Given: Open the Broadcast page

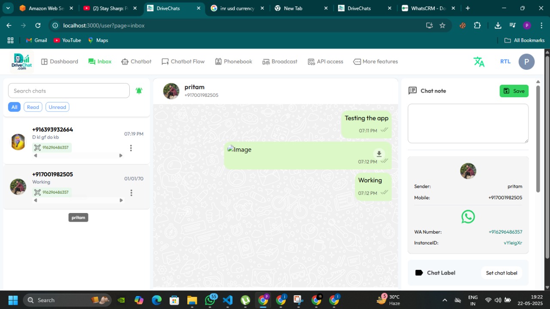Looking at the screenshot, I should point(280,62).
